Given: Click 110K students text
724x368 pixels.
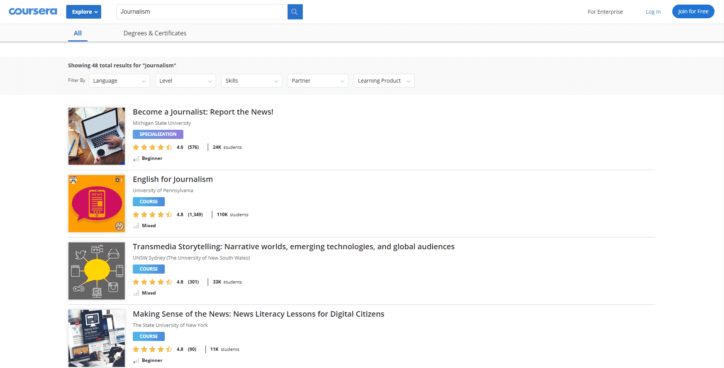Looking at the screenshot, I should 232,215.
